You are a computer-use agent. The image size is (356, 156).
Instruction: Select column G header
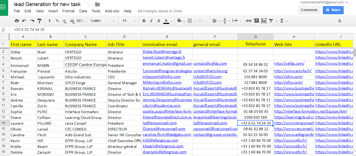point(255,37)
